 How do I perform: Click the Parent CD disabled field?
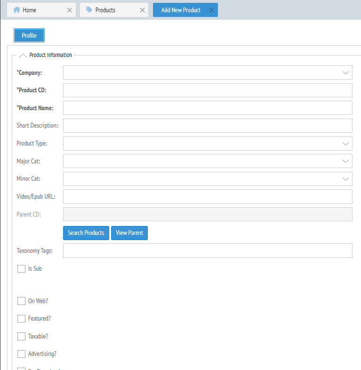[208, 214]
